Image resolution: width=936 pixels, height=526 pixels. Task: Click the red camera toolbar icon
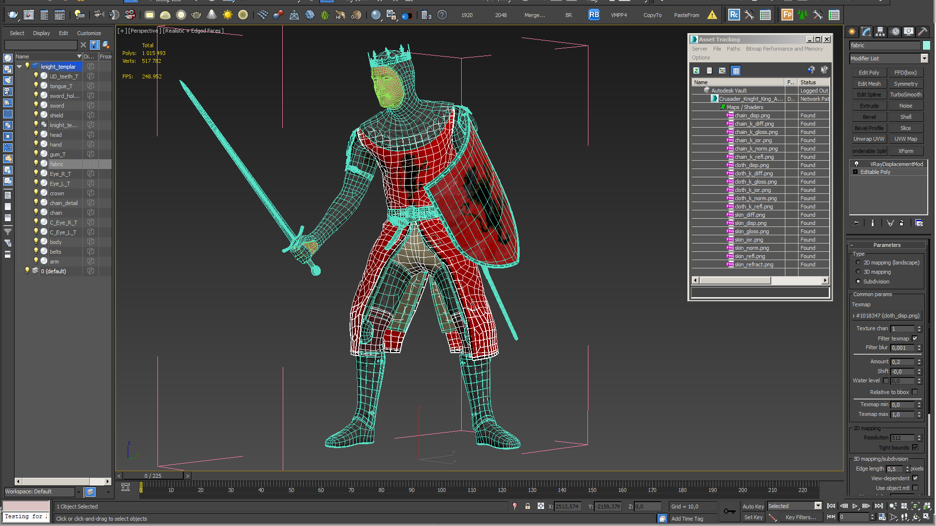pyautogui.click(x=130, y=15)
